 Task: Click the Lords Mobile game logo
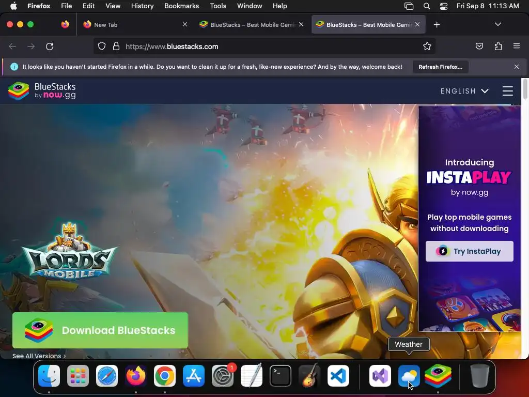pos(70,251)
